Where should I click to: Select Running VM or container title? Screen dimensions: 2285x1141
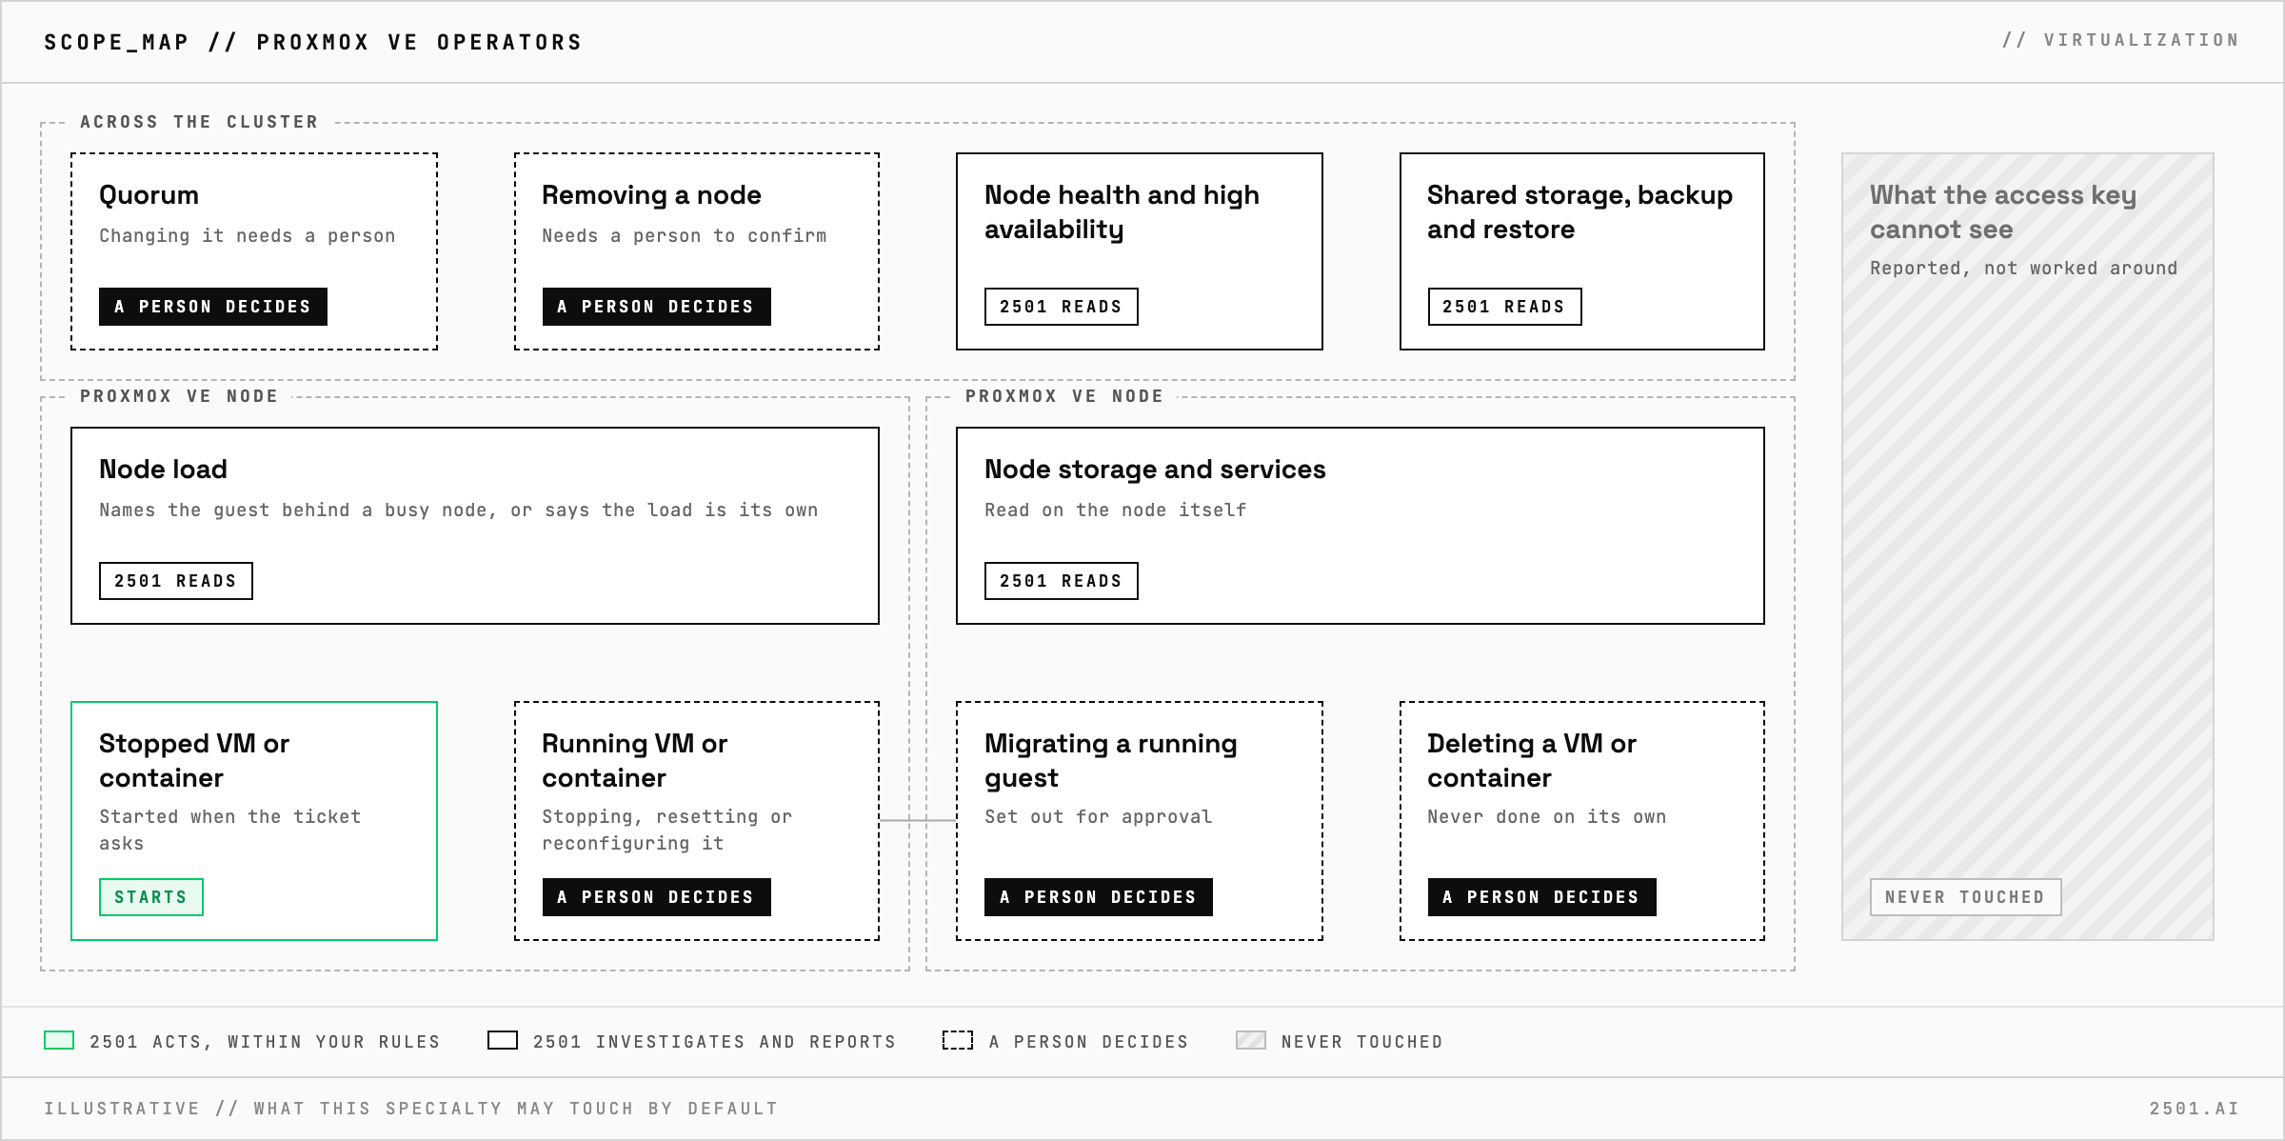(x=635, y=761)
